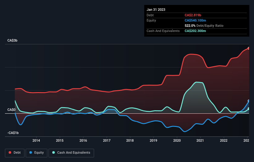This screenshot has width=254, height=162.
Task: Select the teal Cash endpoint marker
Action: pos(249,109)
